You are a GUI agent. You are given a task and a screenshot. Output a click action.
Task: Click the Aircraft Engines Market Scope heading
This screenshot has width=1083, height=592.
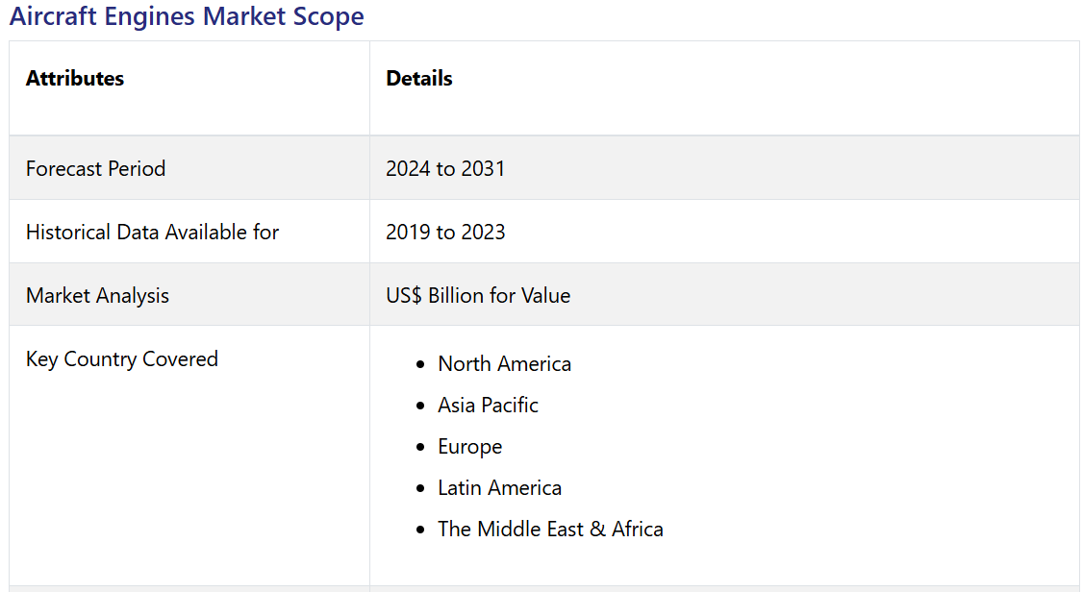(187, 16)
